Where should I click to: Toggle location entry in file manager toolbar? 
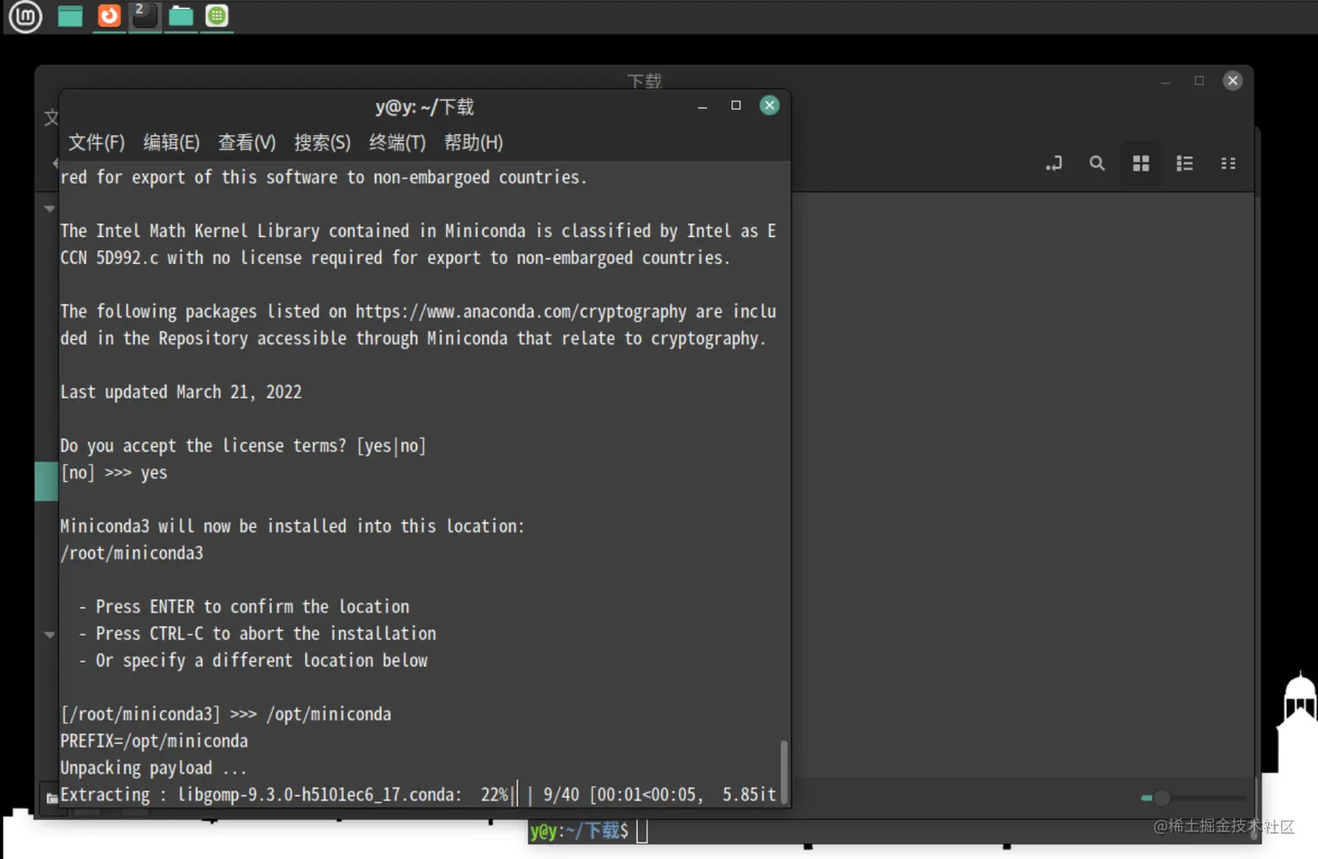pyautogui.click(x=1054, y=163)
